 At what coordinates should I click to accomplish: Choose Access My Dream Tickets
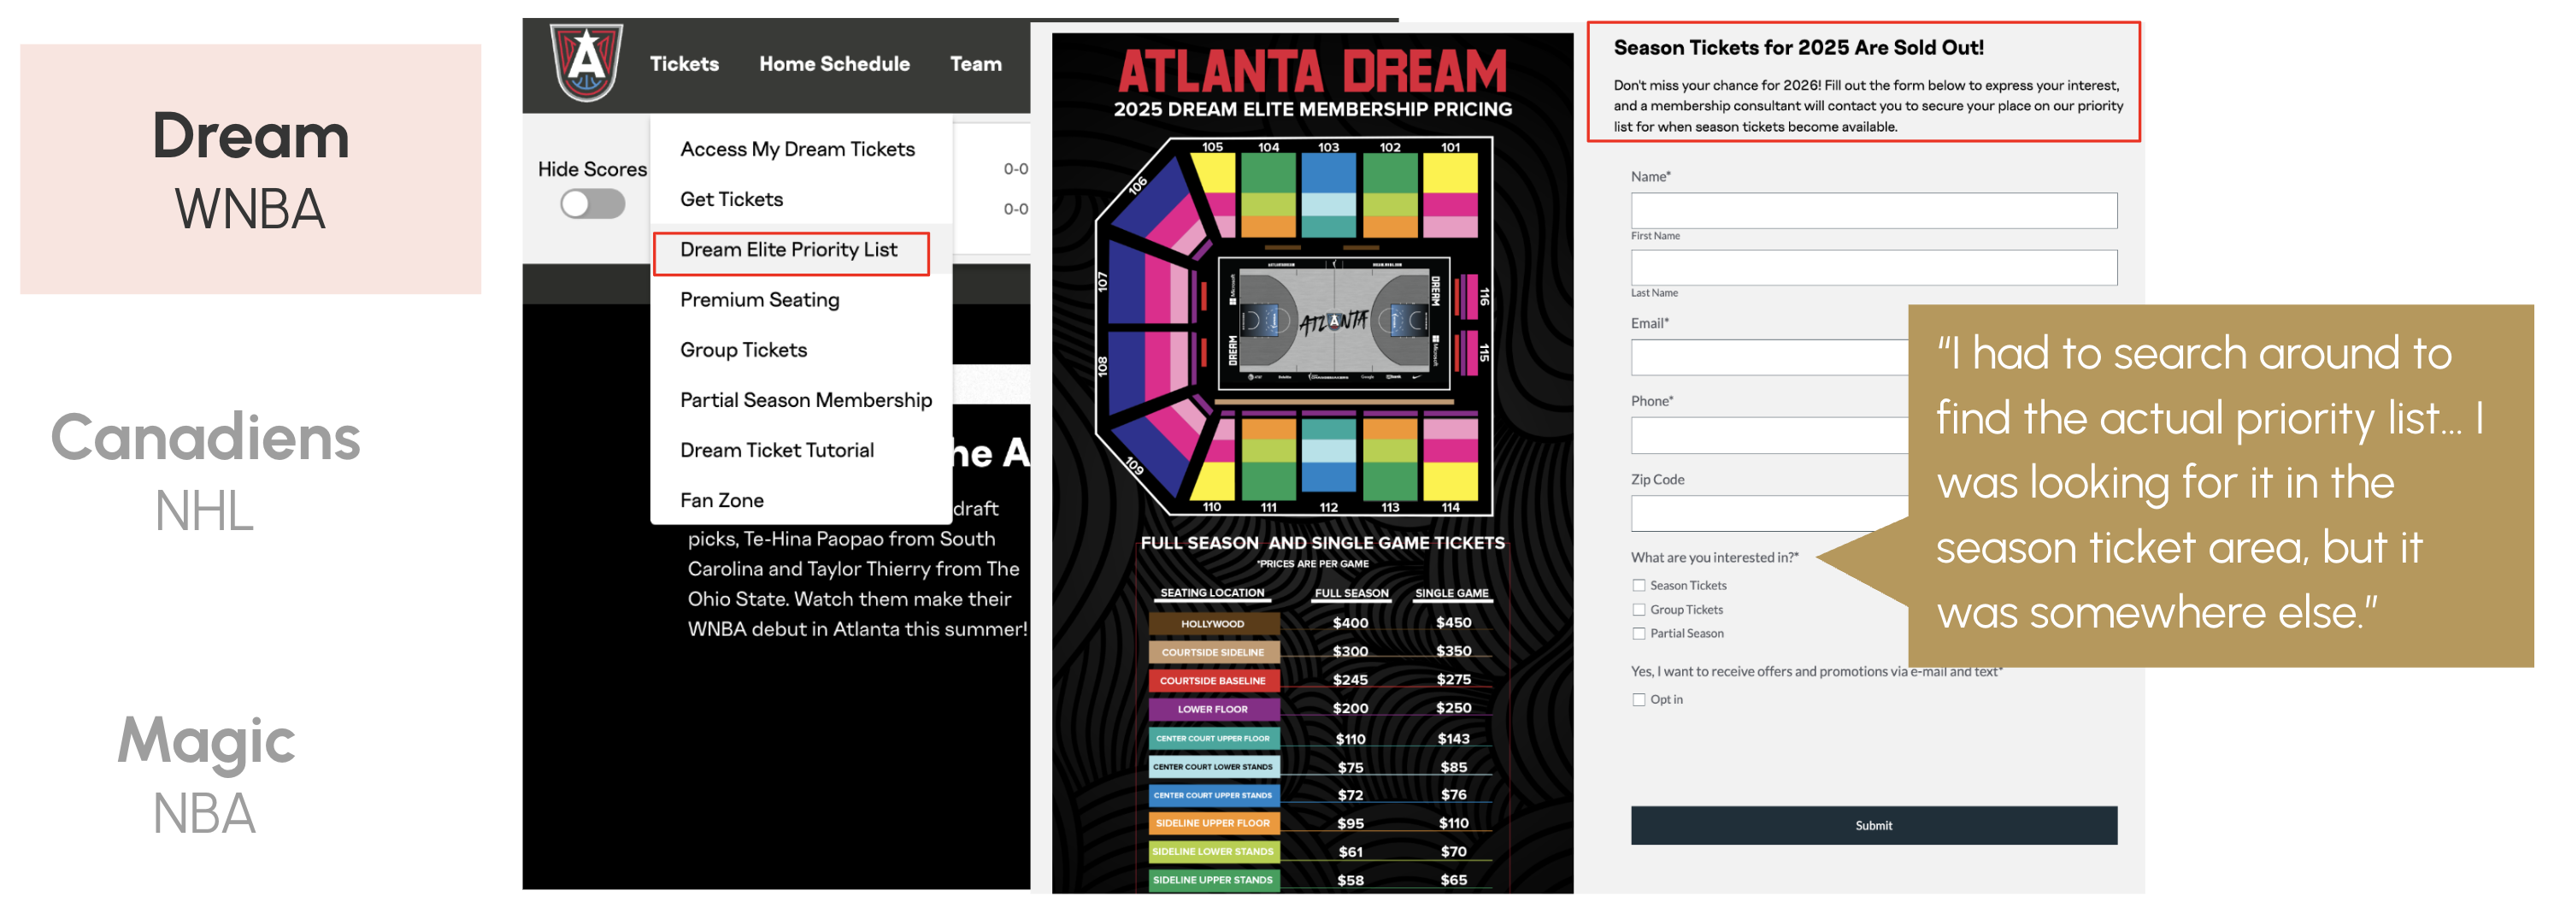pyautogui.click(x=796, y=150)
